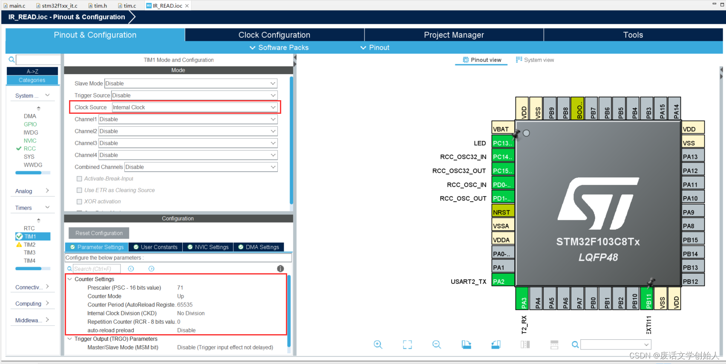This screenshot has width=726, height=364.
Task: Open the Software Packs menu
Action: [279, 47]
